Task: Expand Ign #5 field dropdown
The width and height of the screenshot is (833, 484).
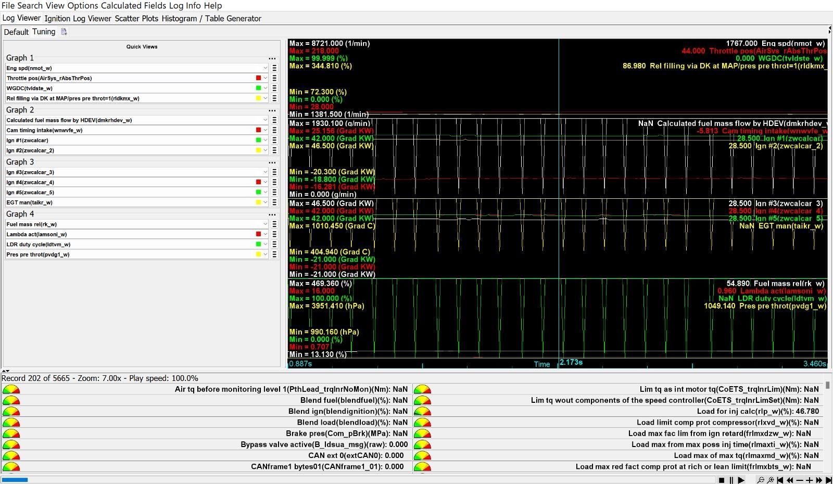Action: [265, 192]
